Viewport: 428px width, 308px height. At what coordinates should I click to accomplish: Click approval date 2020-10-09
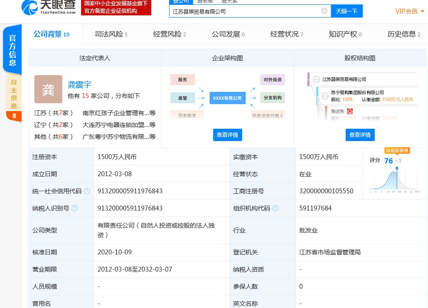(x=114, y=252)
